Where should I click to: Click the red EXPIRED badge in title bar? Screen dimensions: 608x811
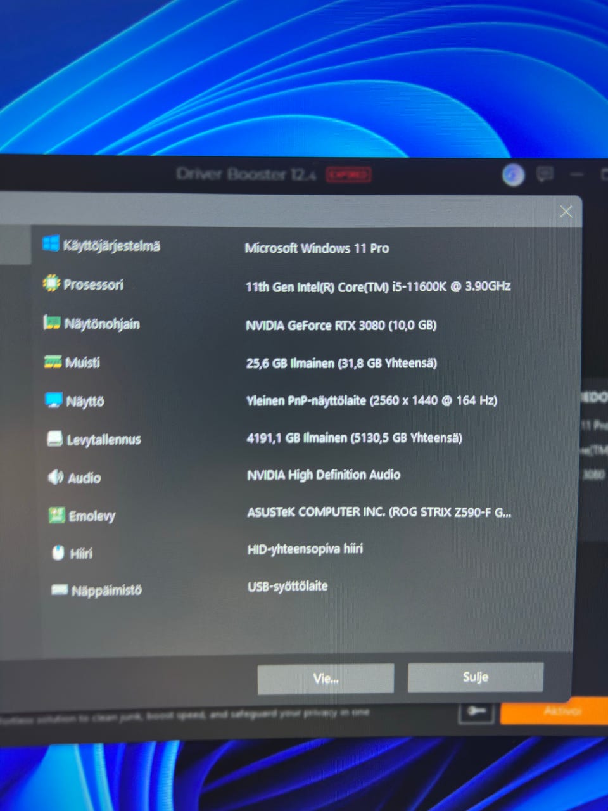(x=348, y=174)
